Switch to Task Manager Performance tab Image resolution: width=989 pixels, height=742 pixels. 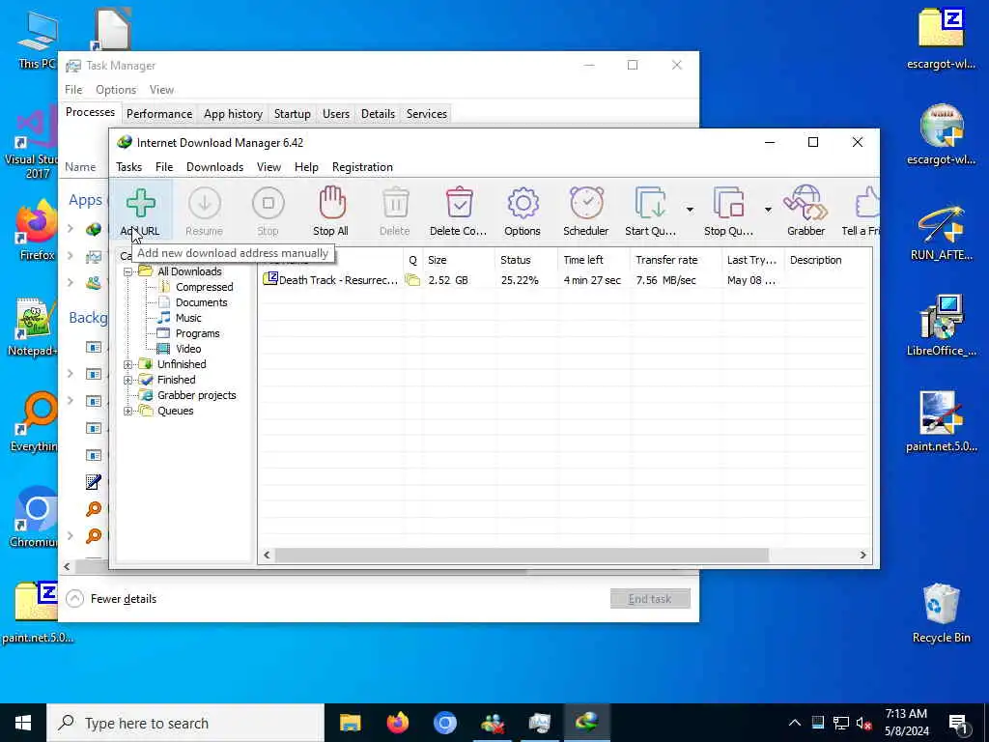point(159,114)
